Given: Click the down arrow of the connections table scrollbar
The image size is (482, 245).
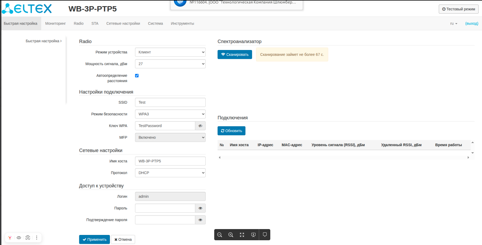Looking at the screenshot, I should (473, 153).
